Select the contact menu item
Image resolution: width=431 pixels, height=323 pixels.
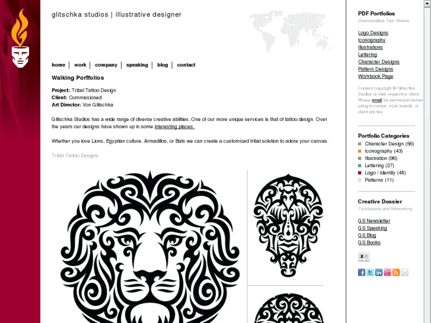point(186,65)
